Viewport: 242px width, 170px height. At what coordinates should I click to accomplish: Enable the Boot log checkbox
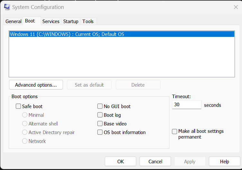coord(100,115)
